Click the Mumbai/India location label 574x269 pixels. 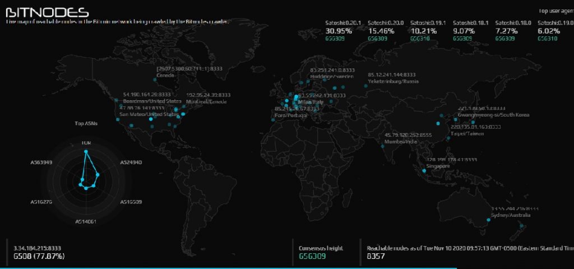pos(401,142)
